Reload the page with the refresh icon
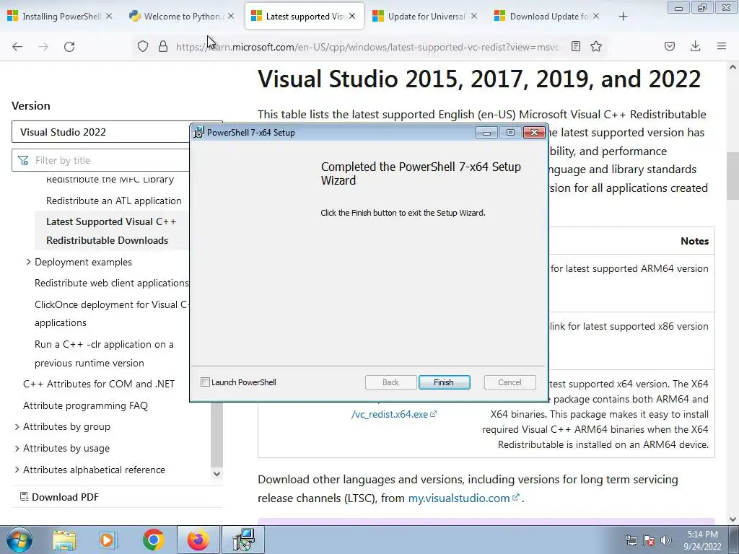This screenshot has height=554, width=739. 69,46
